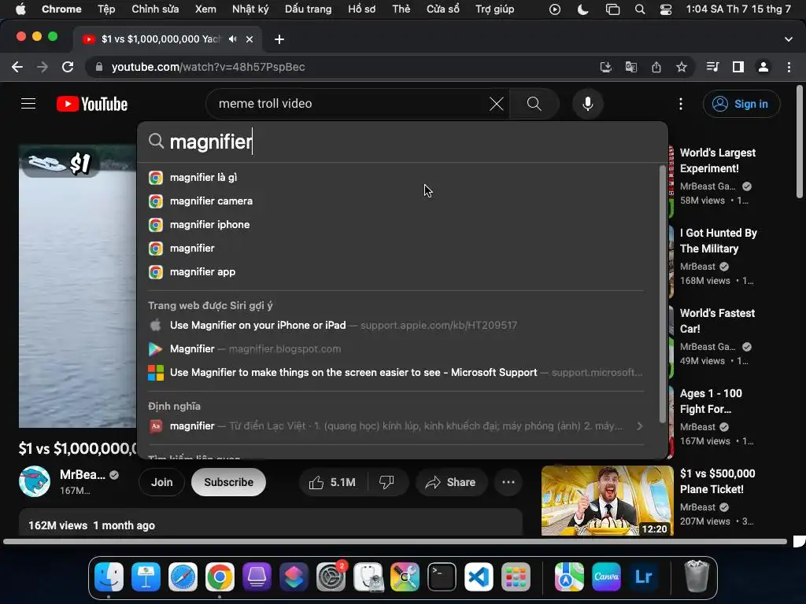
Task: Open Chrome three-dot main menu
Action: (789, 67)
